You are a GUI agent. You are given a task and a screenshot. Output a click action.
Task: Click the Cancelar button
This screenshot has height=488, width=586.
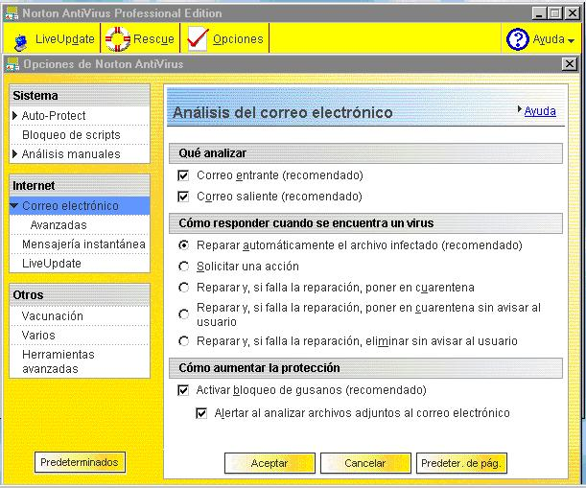[365, 463]
